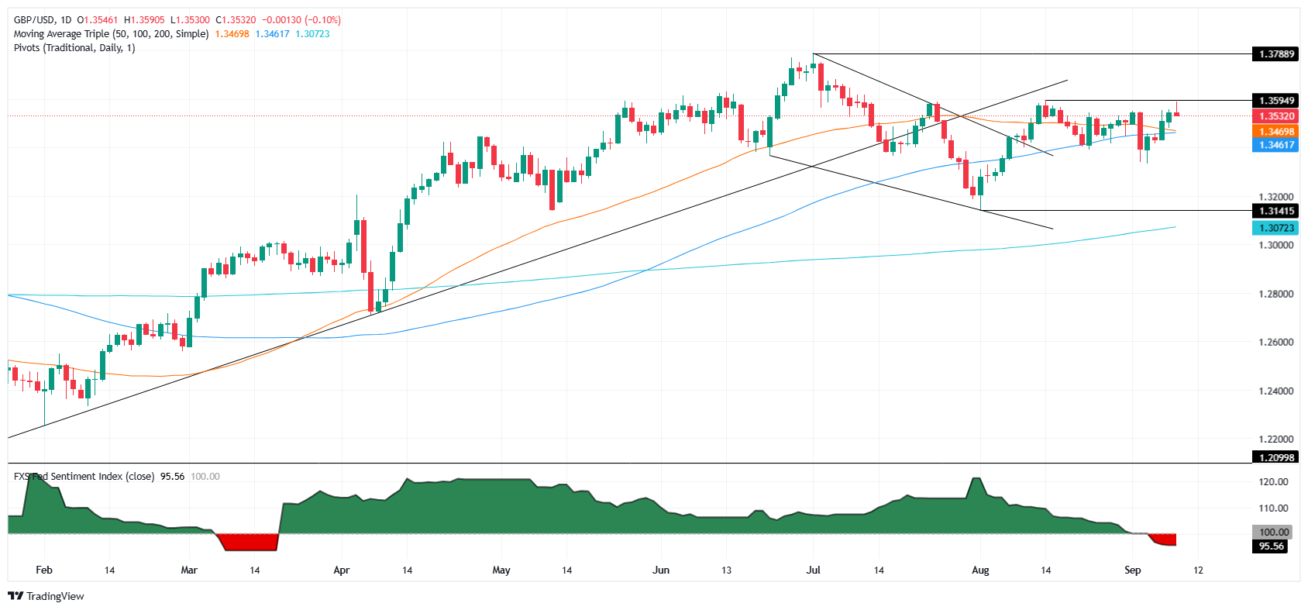Click the orange 1.34698 value in the legend
1308x610 pixels.
click(x=232, y=33)
